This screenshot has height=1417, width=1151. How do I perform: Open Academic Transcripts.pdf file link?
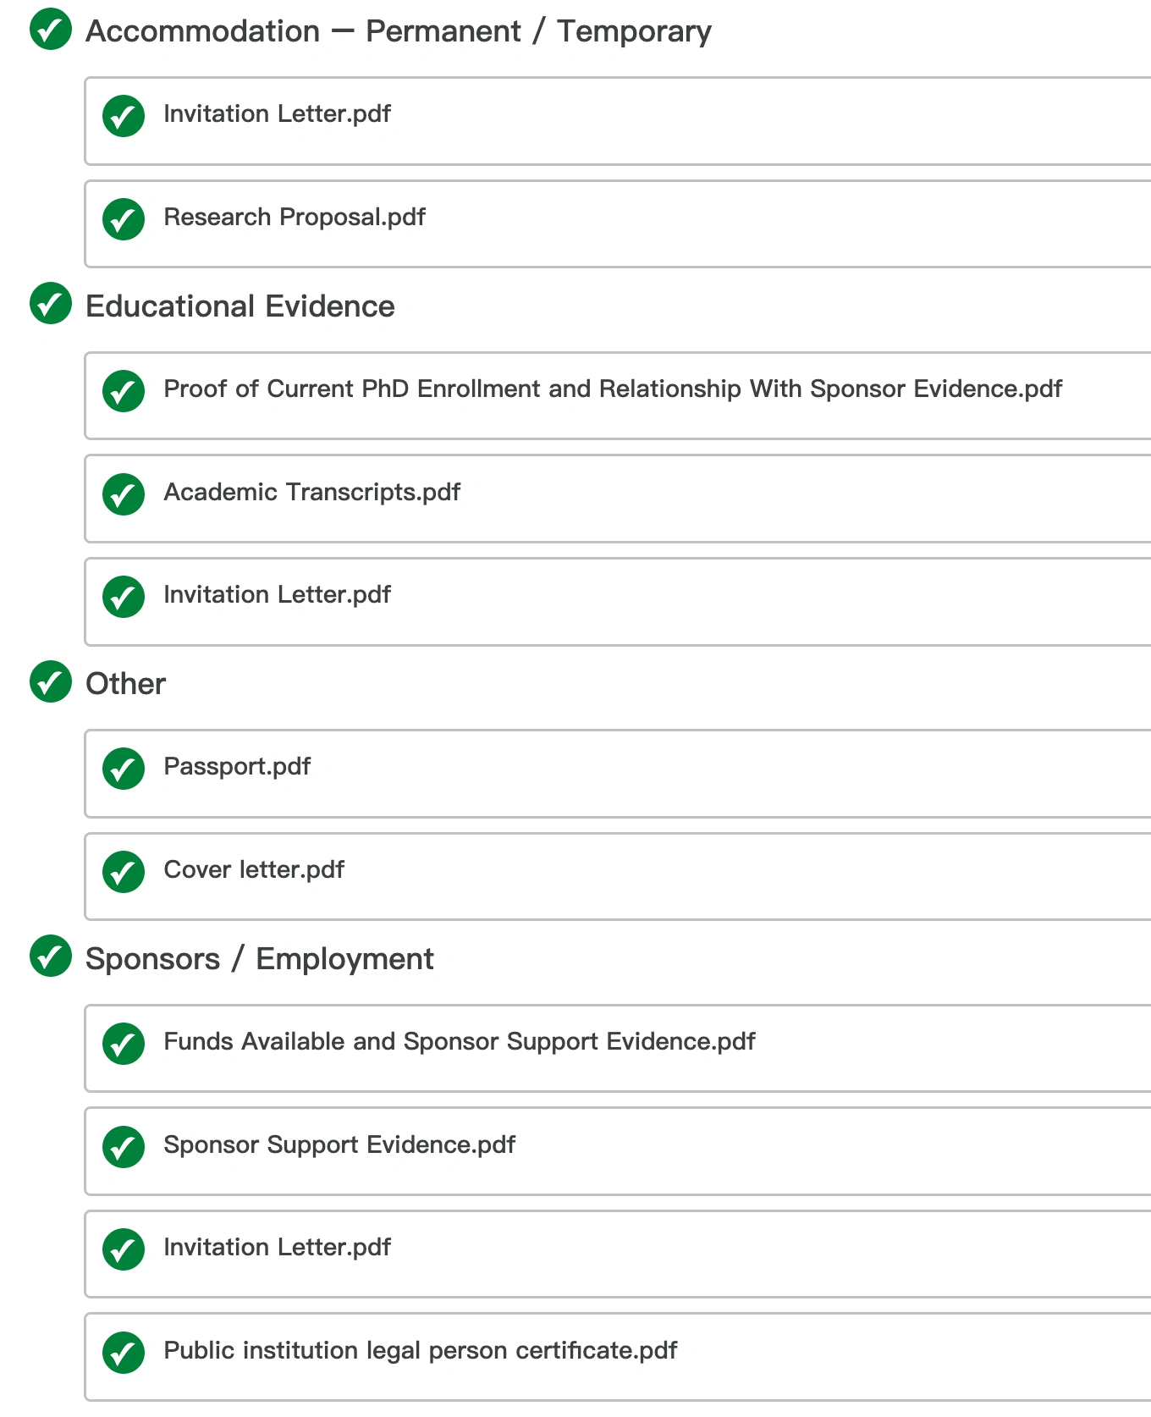point(311,492)
